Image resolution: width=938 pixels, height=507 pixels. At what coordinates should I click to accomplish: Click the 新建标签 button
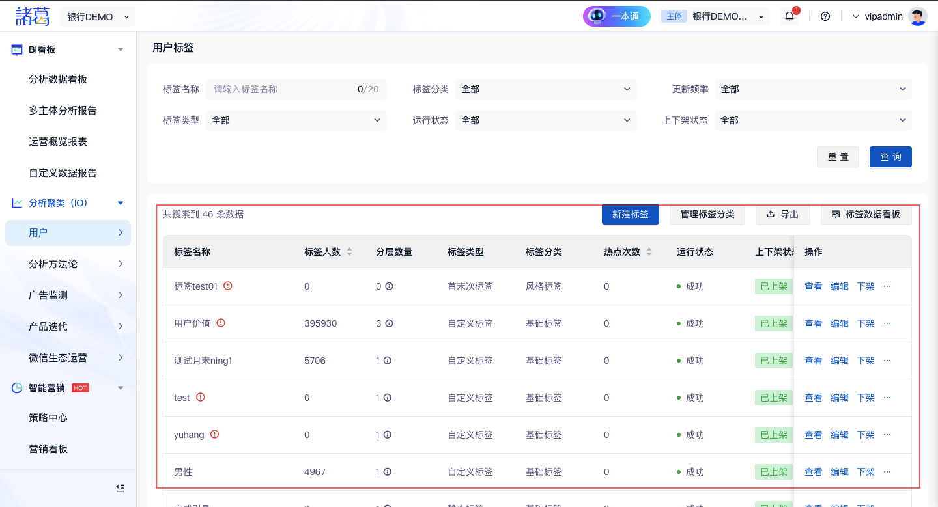[x=630, y=214]
